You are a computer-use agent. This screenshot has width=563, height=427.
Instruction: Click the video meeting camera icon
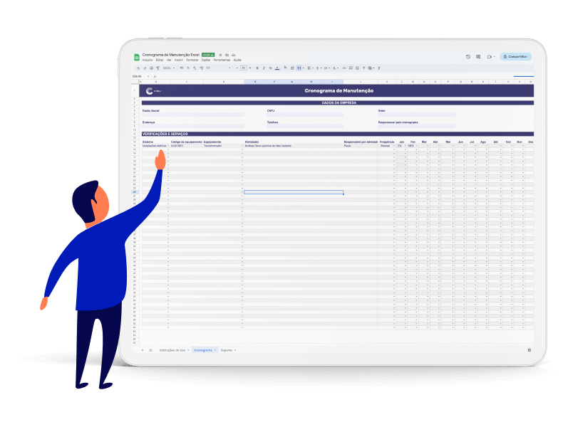490,57
